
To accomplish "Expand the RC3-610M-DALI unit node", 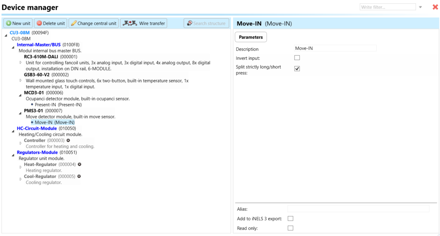I will tap(21, 63).
